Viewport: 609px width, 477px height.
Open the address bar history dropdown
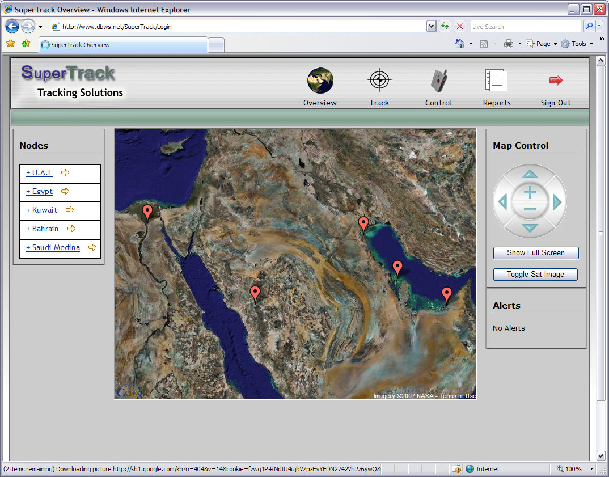click(431, 27)
